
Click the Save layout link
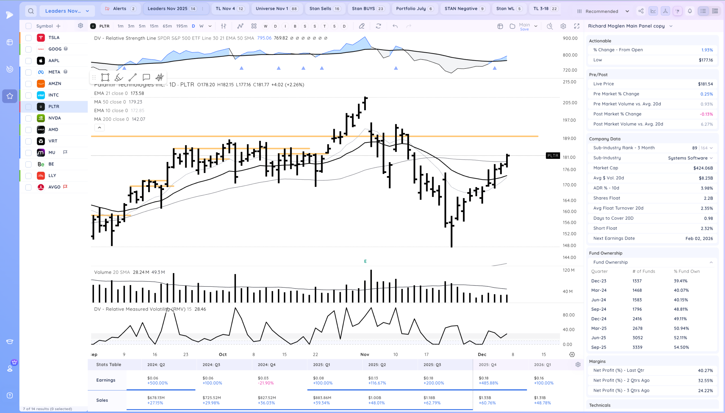pos(524,29)
